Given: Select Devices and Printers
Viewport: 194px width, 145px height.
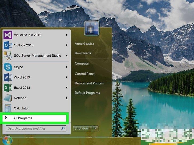Looking at the screenshot, I should 89,83.
